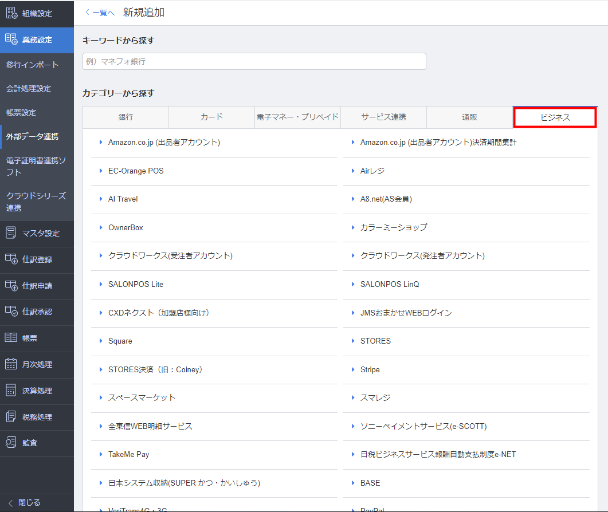
Task: Click the 仕訳承認 sidebar icon
Action: (x=11, y=311)
